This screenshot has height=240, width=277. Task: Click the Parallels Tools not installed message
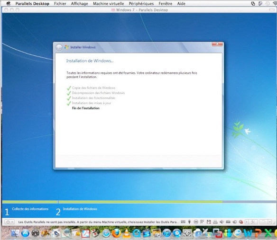point(99,222)
